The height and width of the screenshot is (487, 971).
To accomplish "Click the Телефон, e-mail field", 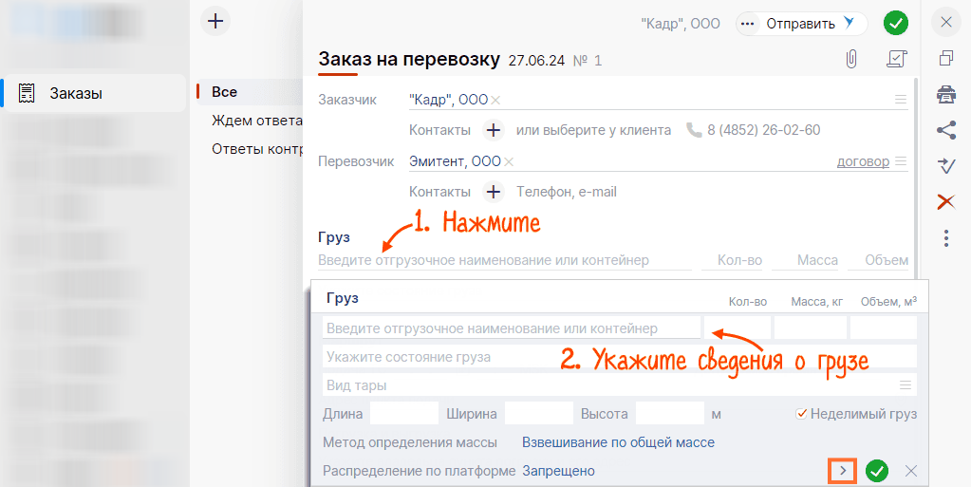I will pos(567,192).
